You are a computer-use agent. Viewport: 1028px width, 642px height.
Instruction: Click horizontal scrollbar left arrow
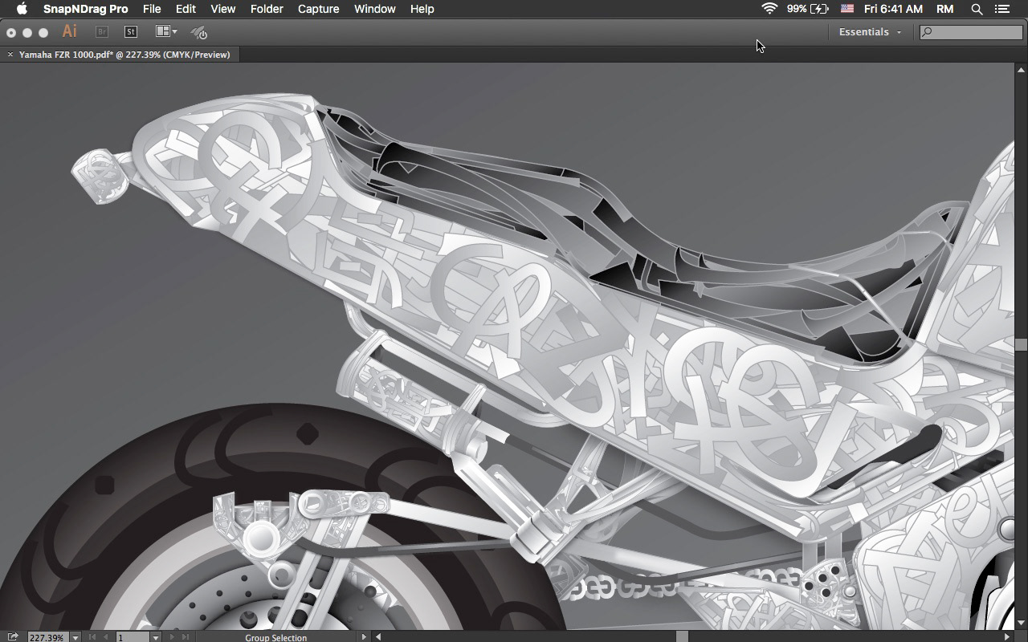coord(378,637)
